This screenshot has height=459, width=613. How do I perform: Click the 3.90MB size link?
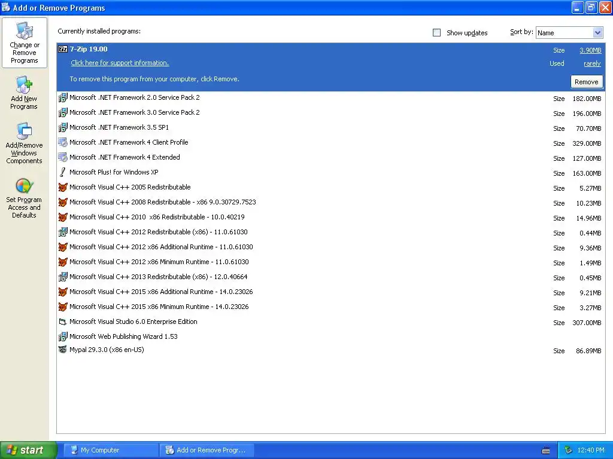click(x=590, y=50)
